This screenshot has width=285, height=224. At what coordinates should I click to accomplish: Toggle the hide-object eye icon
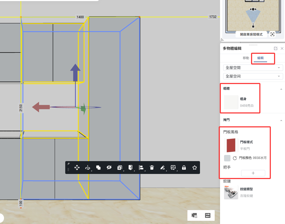point(109,168)
